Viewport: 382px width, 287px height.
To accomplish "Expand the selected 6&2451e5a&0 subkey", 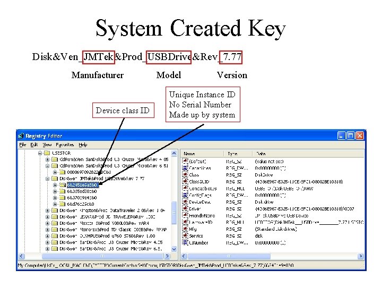I will pyautogui.click(x=55, y=185).
